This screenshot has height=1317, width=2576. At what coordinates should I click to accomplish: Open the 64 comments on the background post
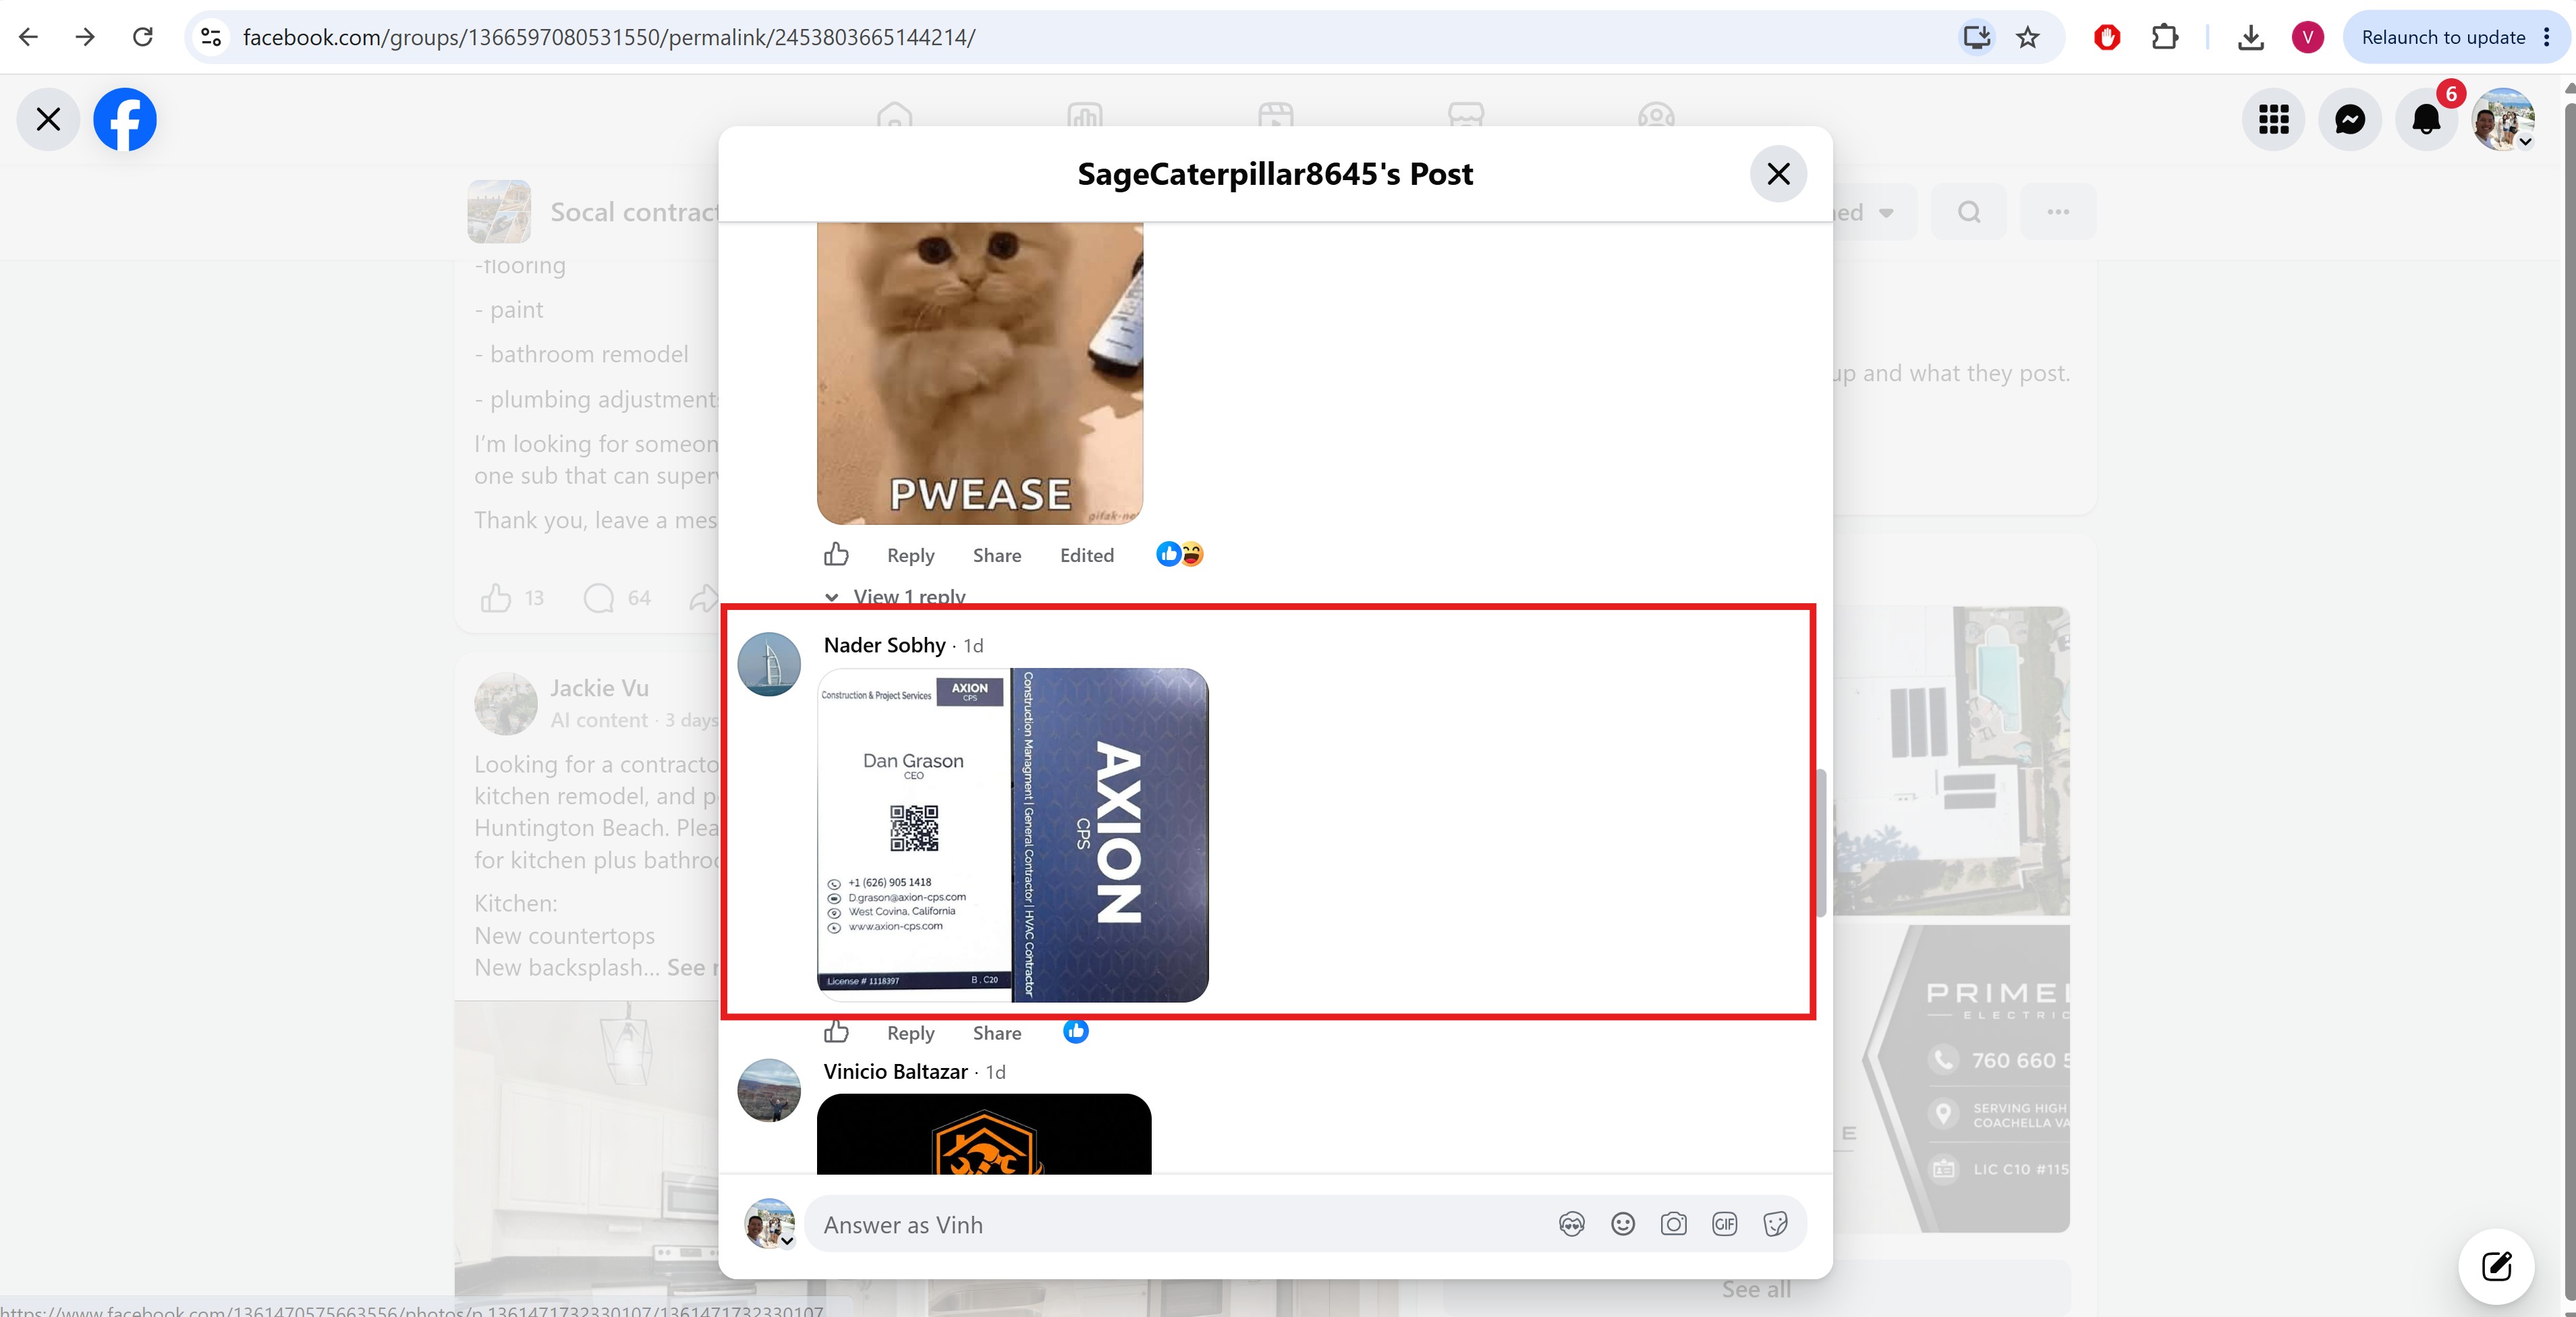point(617,598)
